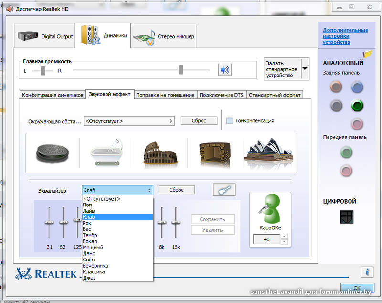Image resolution: width=382 pixels, height=303 pixels.
Task: Click the 8k equalizer slider
Action: (x=162, y=222)
